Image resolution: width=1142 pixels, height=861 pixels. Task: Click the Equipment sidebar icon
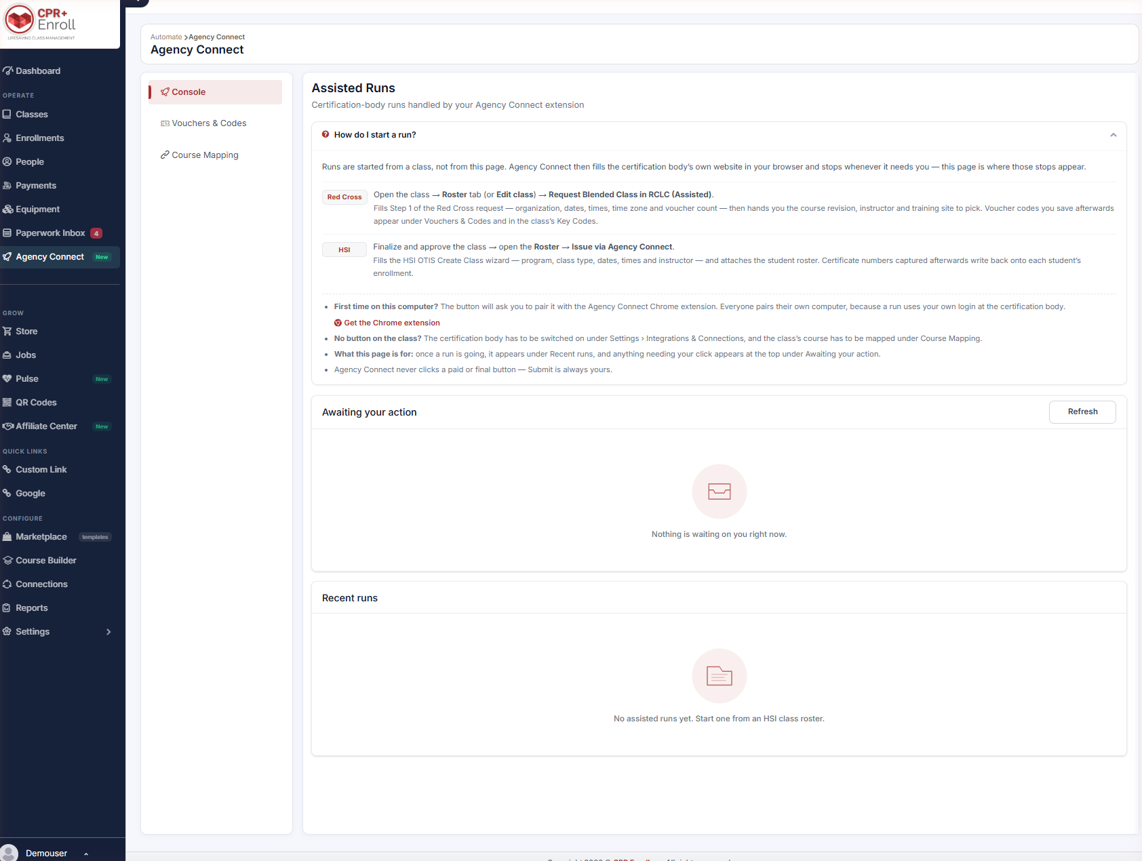pyautogui.click(x=7, y=209)
